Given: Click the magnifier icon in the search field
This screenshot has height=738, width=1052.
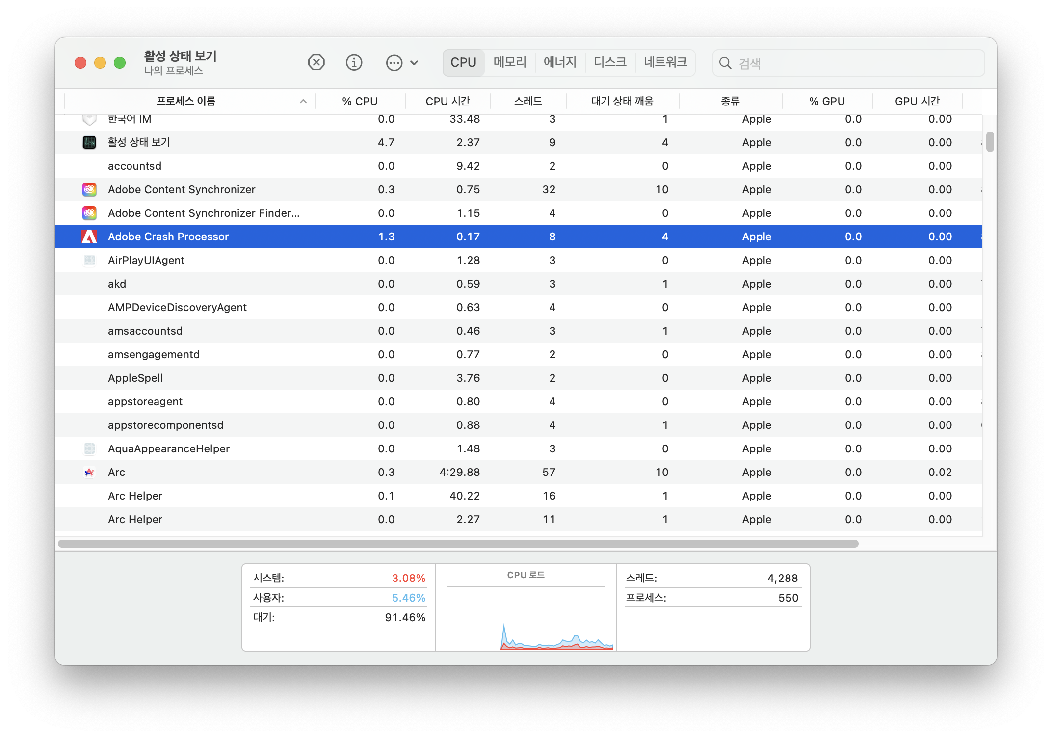Looking at the screenshot, I should [726, 63].
